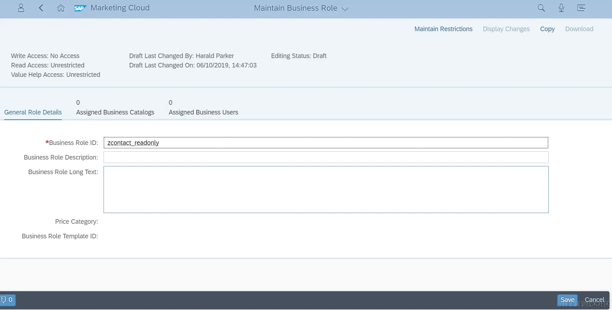Image resolution: width=612 pixels, height=310 pixels.
Task: Click the Download button
Action: pyautogui.click(x=579, y=29)
